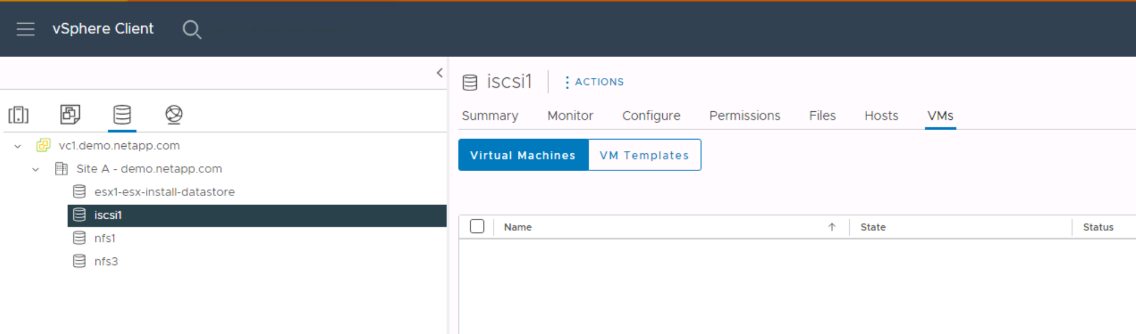Screen dimensions: 1136x334
Task: Click the Virtual Machines toggle button
Action: pyautogui.click(x=523, y=155)
